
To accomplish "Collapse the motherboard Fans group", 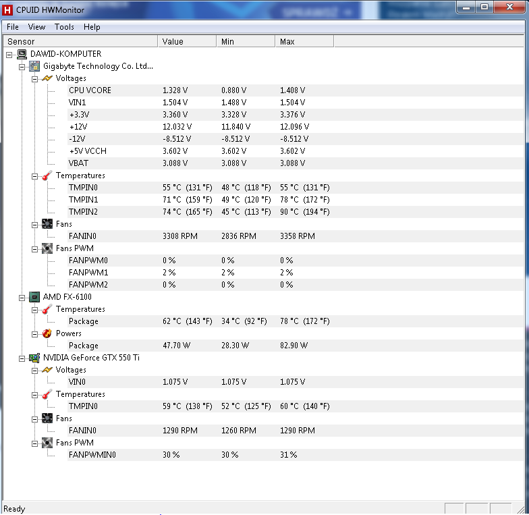I will coord(34,225).
